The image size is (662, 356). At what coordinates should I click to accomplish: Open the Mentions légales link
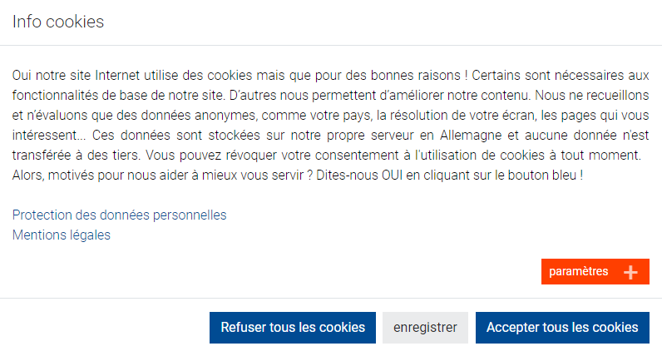pos(62,235)
